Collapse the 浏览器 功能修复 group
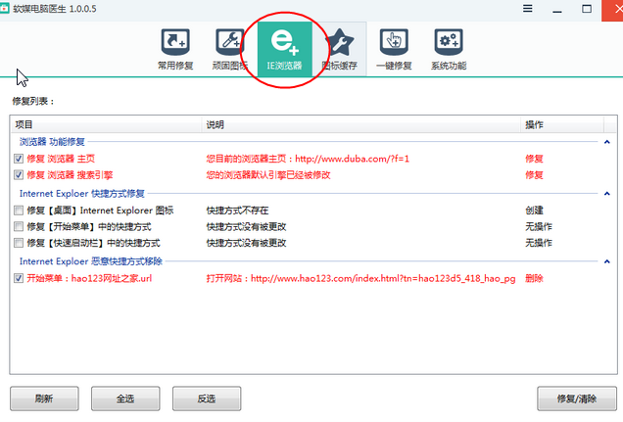The height and width of the screenshot is (422, 623). (x=606, y=142)
